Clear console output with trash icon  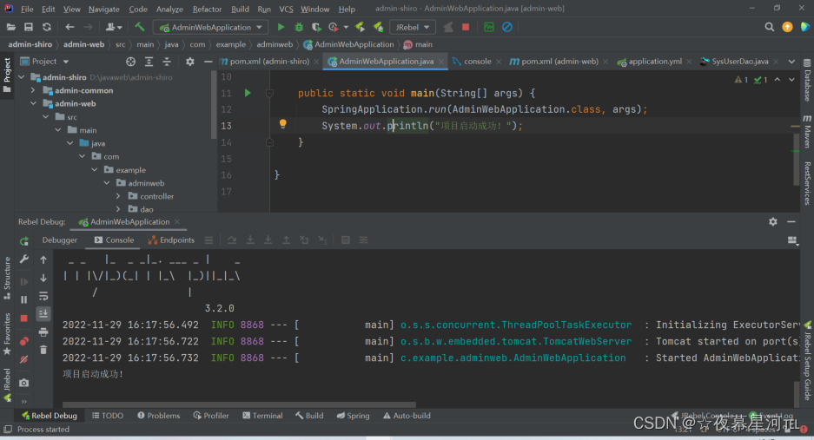pyautogui.click(x=43, y=350)
